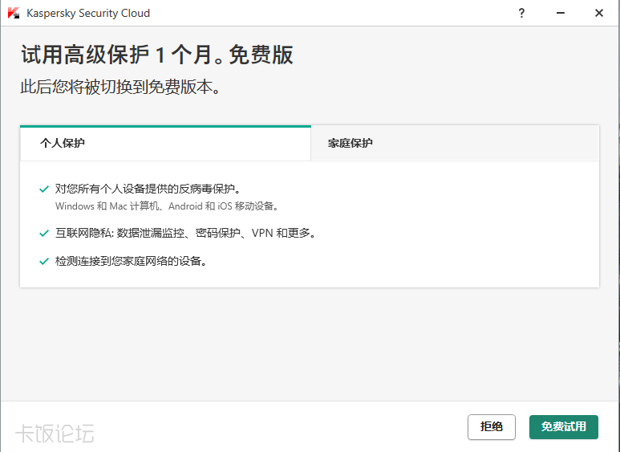
Task: Close the Kaspersky Security Cloud window
Action: (599, 13)
